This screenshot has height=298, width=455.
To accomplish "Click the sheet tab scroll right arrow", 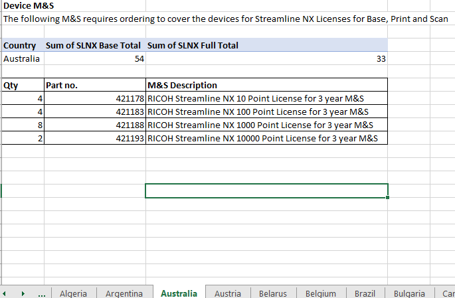I will pyautogui.click(x=23, y=293).
